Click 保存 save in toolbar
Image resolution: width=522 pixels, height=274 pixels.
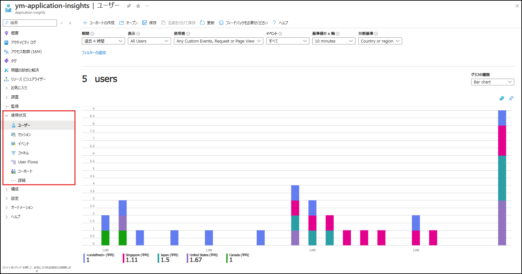click(149, 23)
